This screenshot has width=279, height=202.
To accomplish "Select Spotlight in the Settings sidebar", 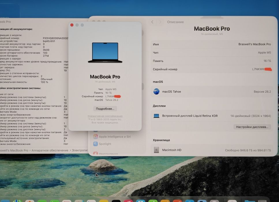I will 105,144.
